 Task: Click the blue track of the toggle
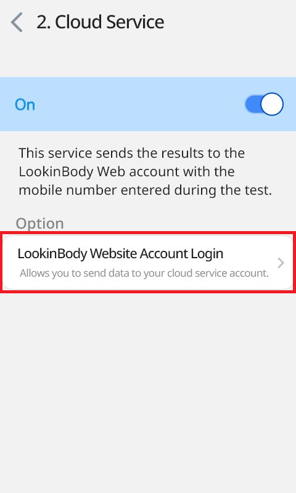click(253, 104)
